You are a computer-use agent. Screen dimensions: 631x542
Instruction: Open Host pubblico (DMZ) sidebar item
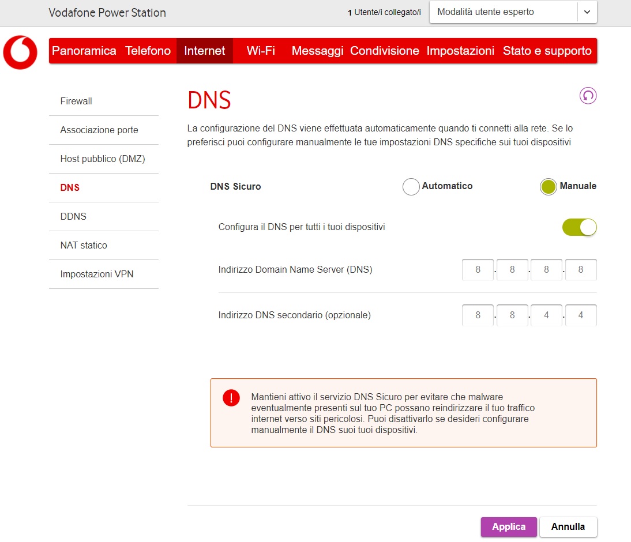[104, 159]
